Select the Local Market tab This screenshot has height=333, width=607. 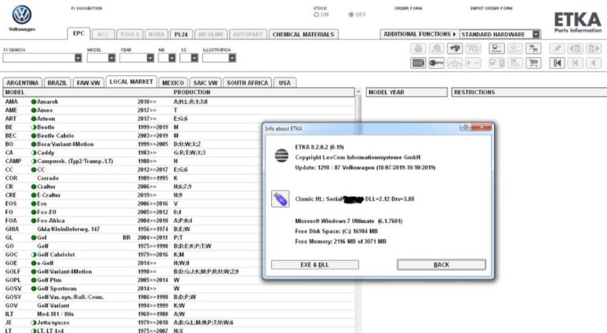131,81
